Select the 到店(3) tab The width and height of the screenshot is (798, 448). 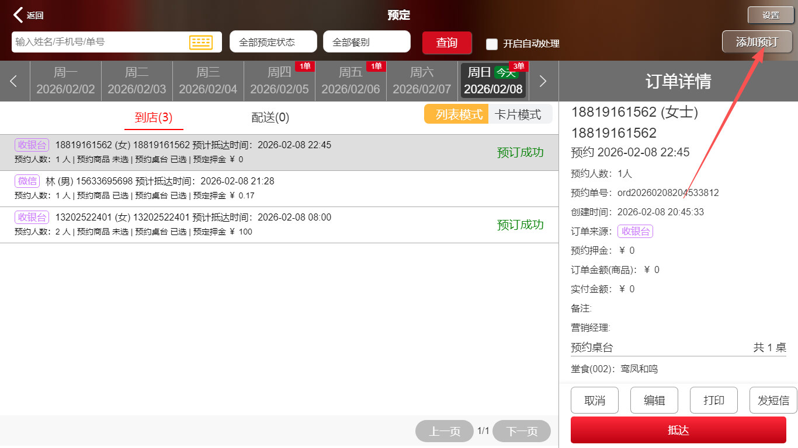(x=154, y=117)
